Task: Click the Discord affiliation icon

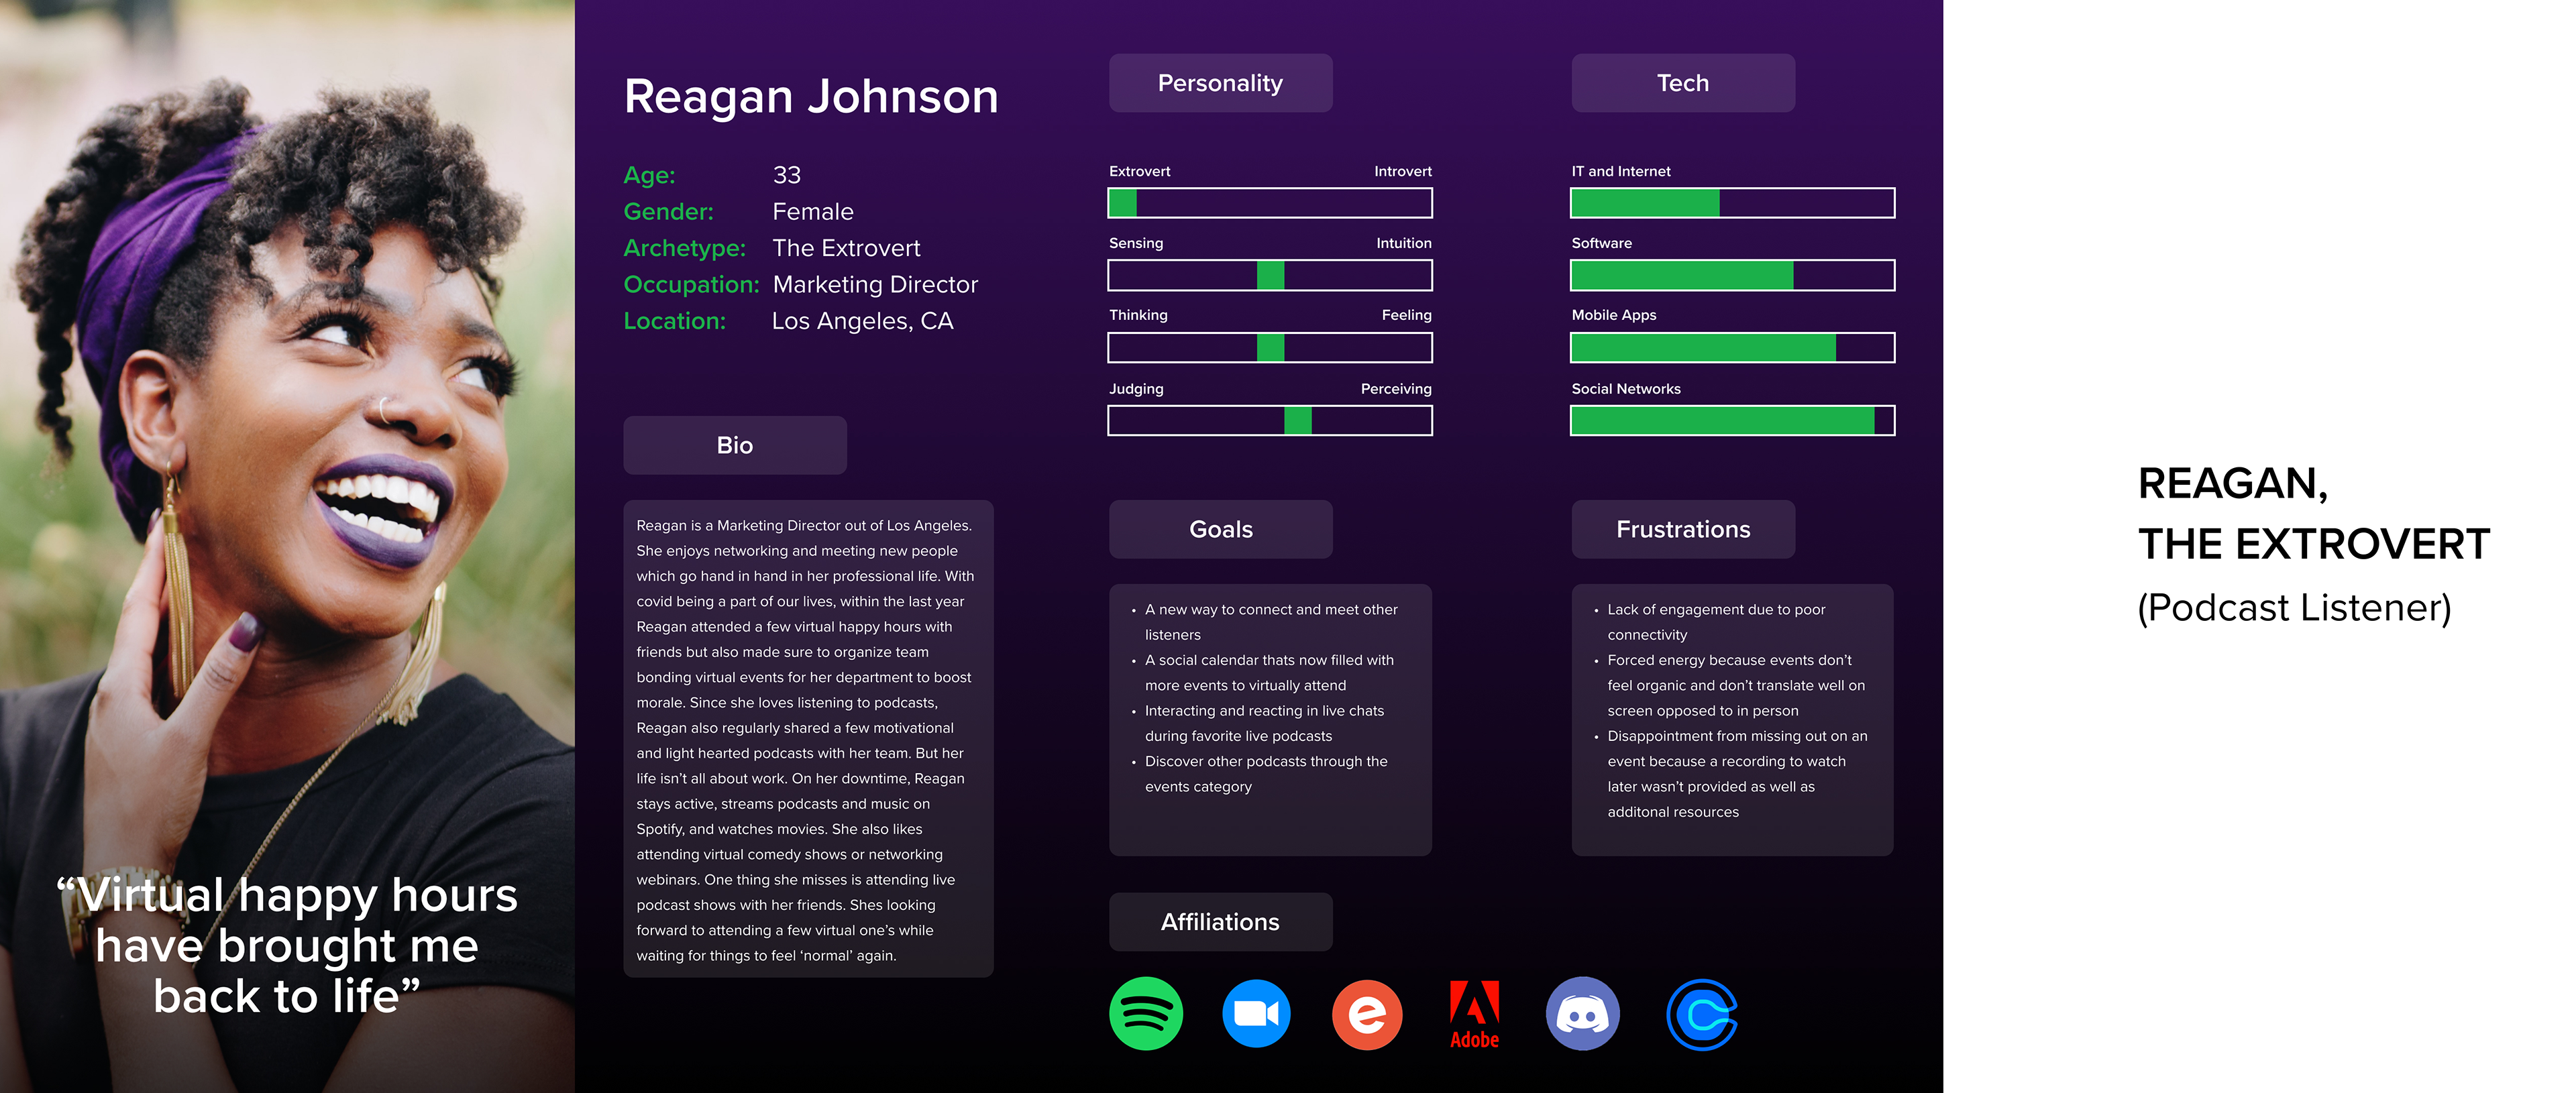Action: tap(1582, 1013)
